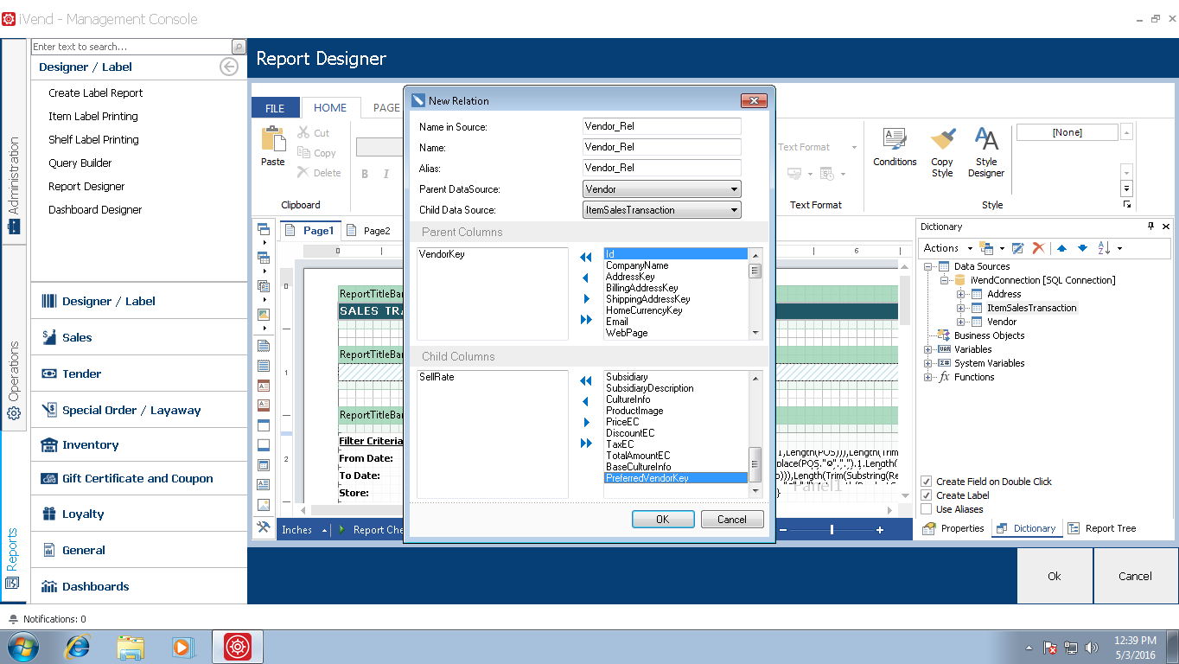Open Windows Explorer folder on taskbar

point(131,647)
